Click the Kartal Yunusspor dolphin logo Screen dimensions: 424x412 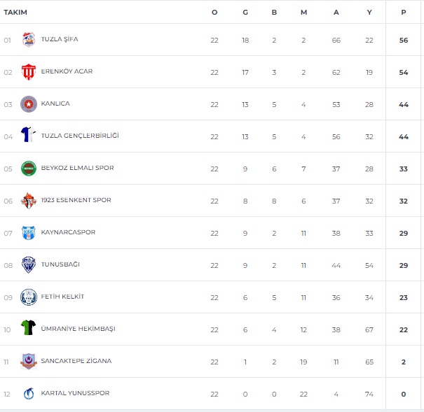pyautogui.click(x=29, y=393)
